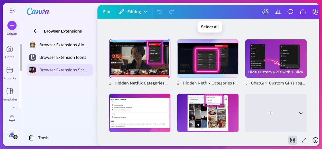Open the File menu
Screen dimensions: 322x149
[x=107, y=12]
